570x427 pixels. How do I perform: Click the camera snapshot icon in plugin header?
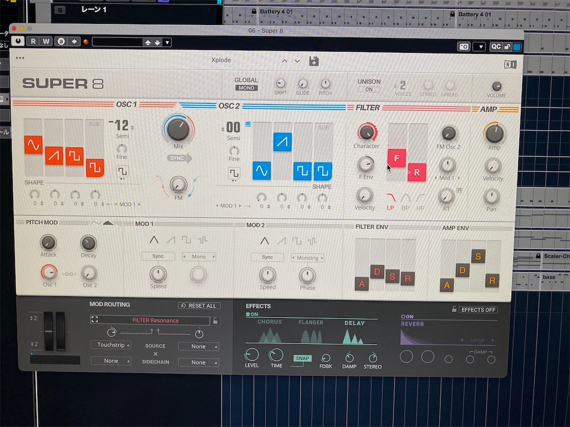click(x=464, y=47)
